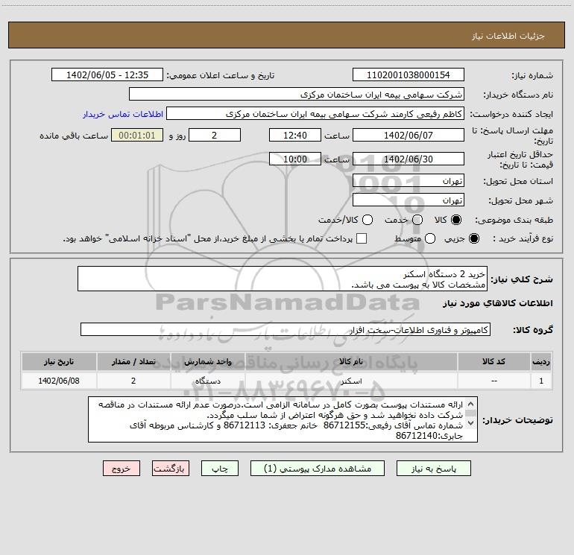Click the row number cell 1
574x555 pixels.
point(541,381)
